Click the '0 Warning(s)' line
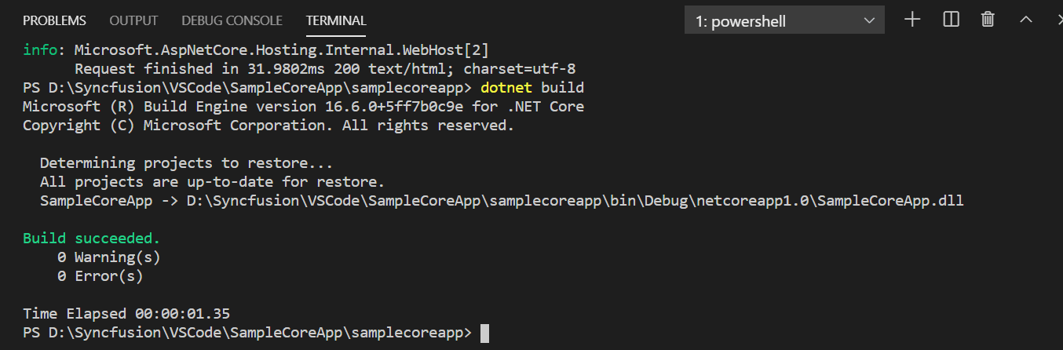The height and width of the screenshot is (350, 1063). 108,257
